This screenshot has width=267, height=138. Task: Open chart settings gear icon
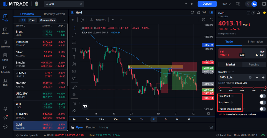[x=203, y=20]
